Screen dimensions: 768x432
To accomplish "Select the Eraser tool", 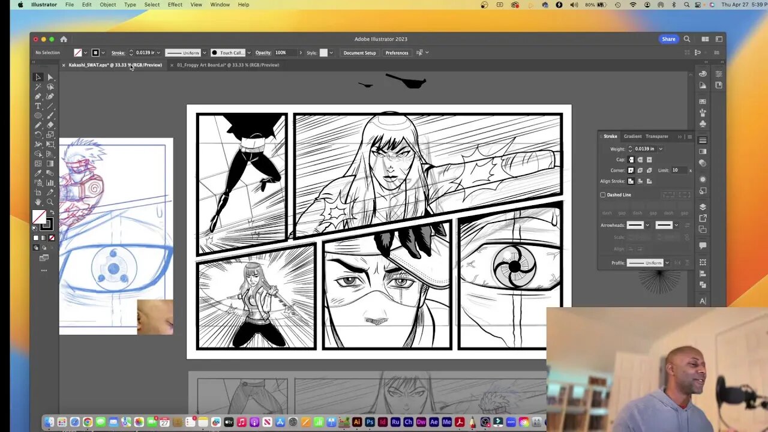I will (50, 125).
